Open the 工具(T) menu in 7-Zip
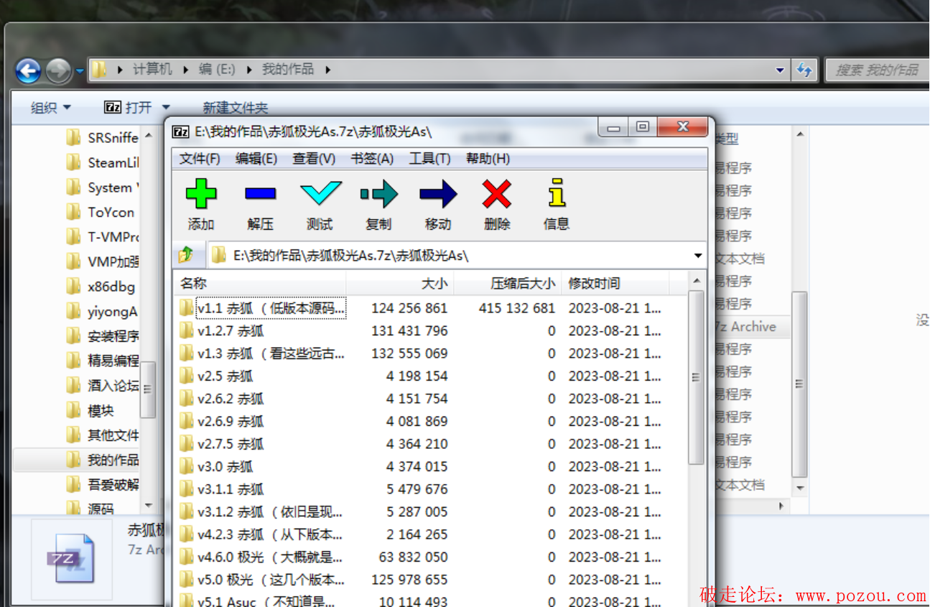The image size is (930, 607). click(x=429, y=159)
